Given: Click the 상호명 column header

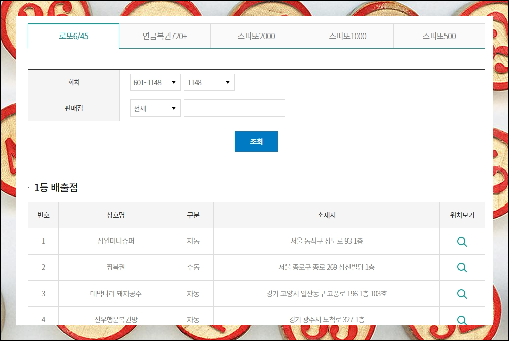Looking at the screenshot, I should tap(116, 215).
